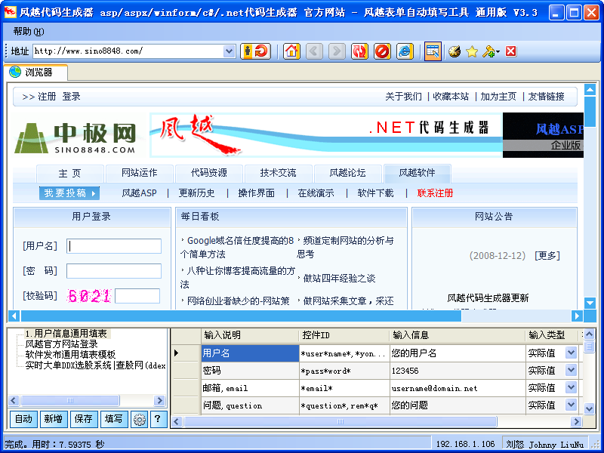
Task: Click the [密 码] password input field
Action: (114, 271)
